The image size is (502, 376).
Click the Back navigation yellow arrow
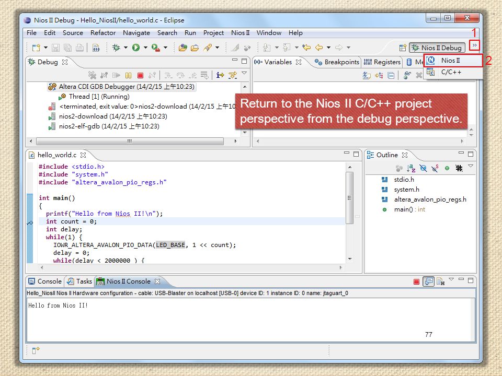pyautogui.click(x=319, y=48)
